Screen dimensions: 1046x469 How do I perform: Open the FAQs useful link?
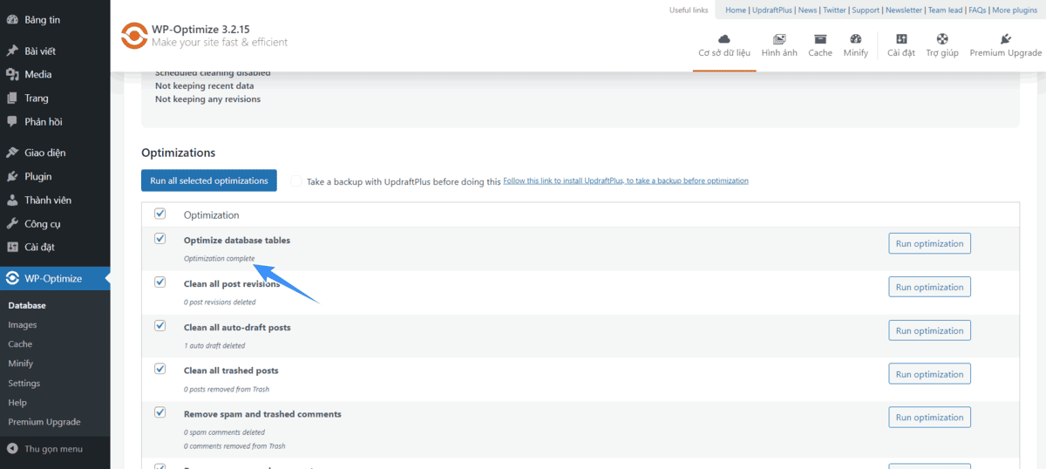[x=976, y=10]
